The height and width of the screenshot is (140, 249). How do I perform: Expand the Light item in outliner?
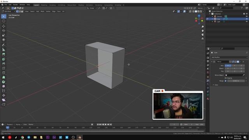pyautogui.click(x=212, y=21)
